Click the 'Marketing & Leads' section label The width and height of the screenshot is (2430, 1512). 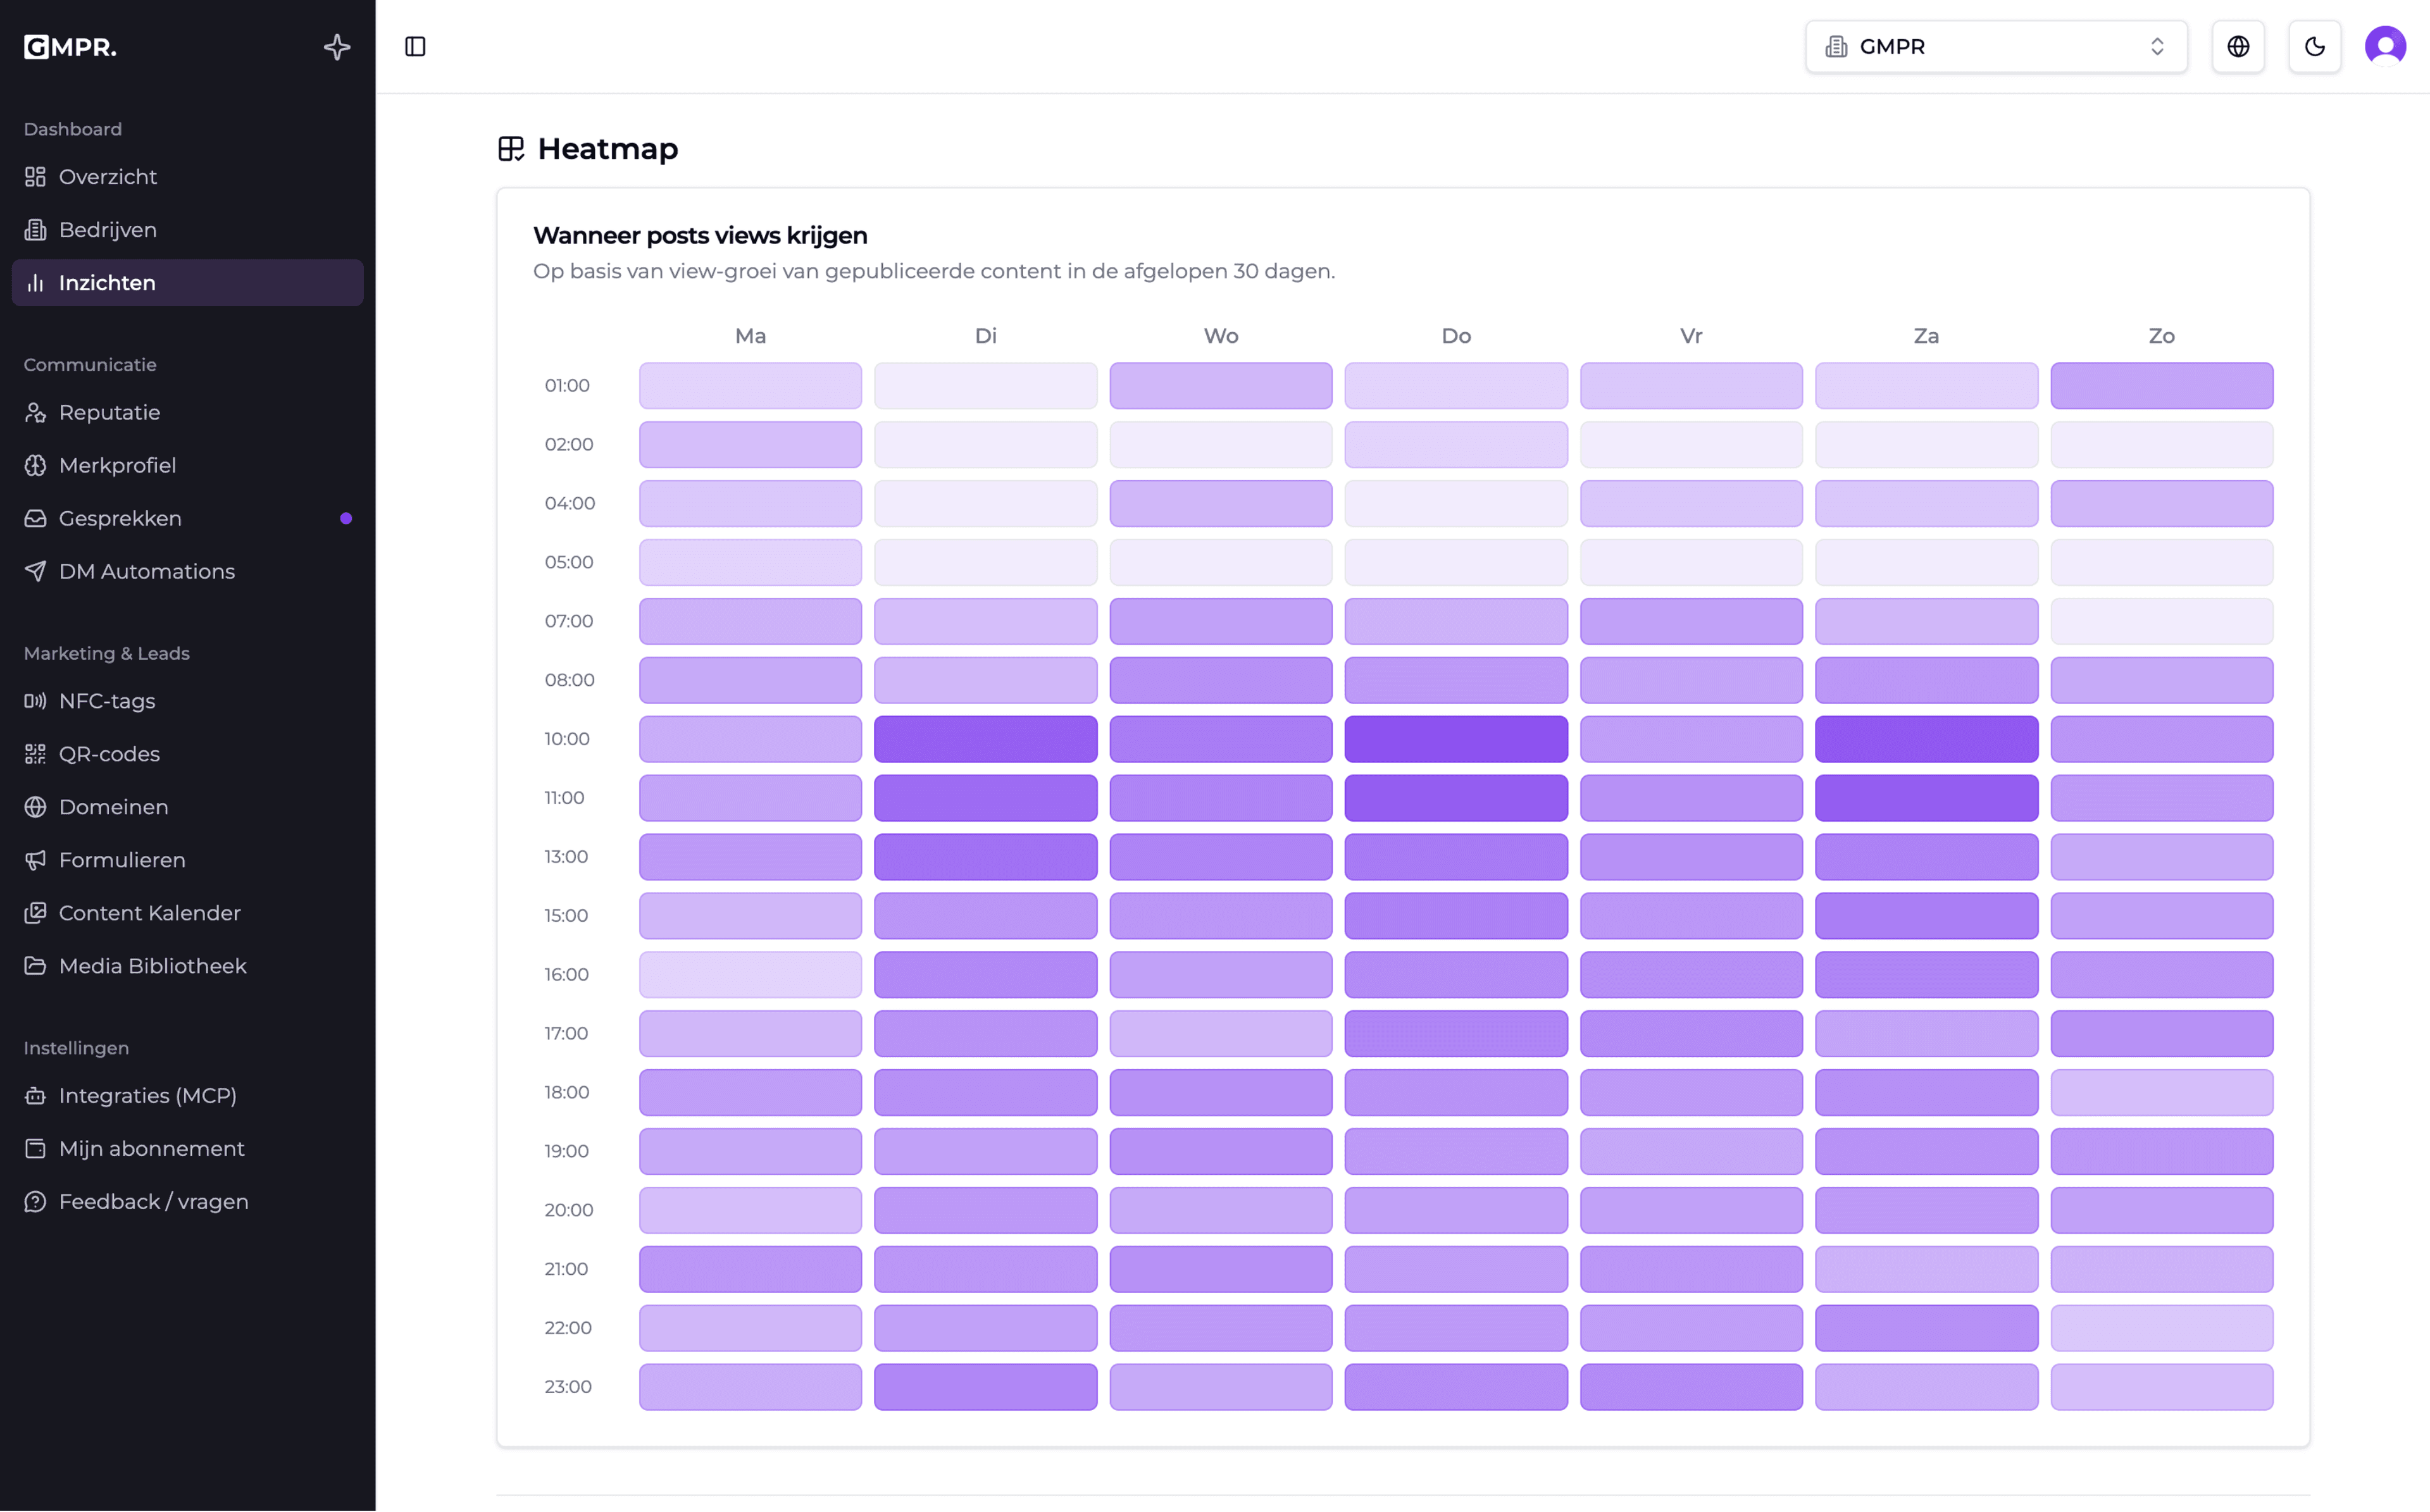[106, 653]
